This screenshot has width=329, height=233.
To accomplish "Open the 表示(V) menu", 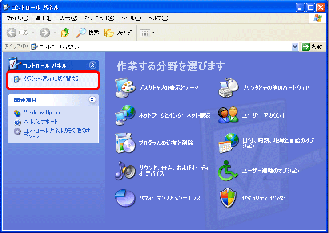I will 68,18.
